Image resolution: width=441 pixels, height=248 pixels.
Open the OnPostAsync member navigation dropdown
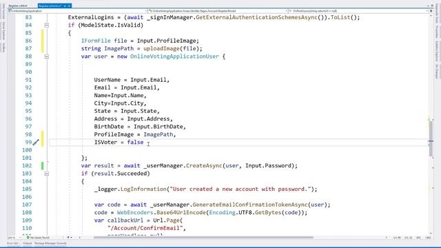pos(358,11)
